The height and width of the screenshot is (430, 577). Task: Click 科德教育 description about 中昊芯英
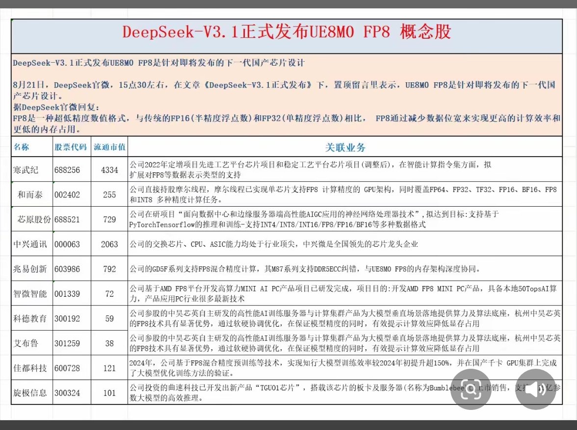coord(345,318)
